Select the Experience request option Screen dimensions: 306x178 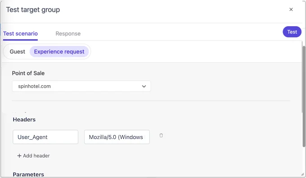click(x=59, y=51)
